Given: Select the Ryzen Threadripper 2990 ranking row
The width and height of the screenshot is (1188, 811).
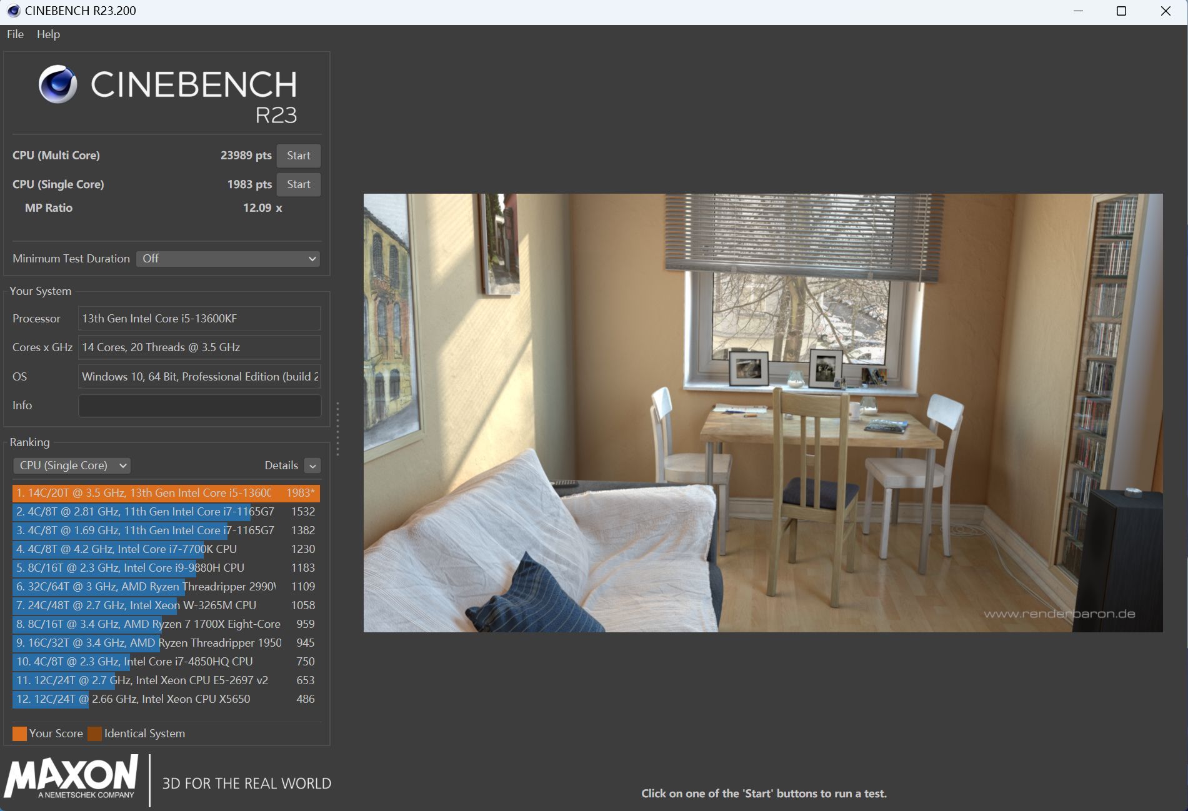Looking at the screenshot, I should point(166,587).
